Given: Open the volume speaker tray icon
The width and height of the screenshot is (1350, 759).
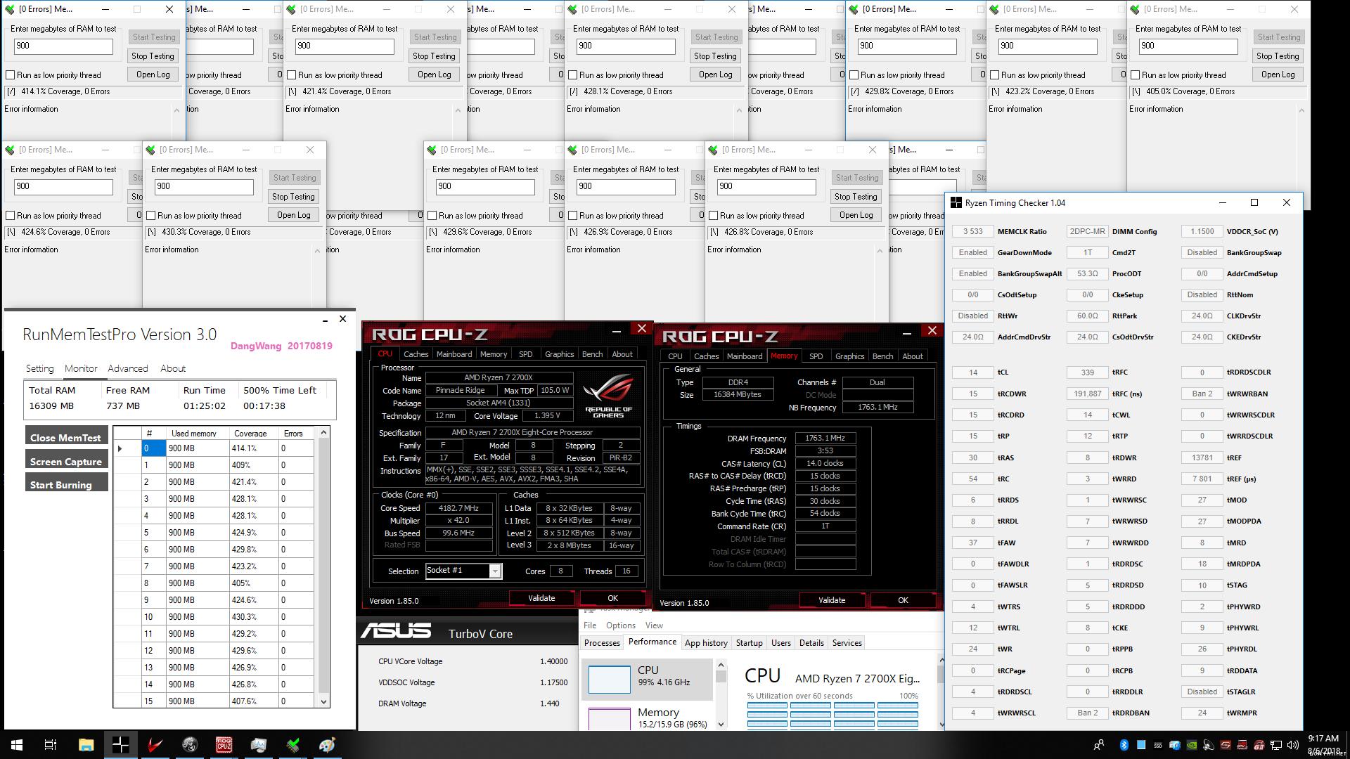Looking at the screenshot, I should pos(1292,745).
